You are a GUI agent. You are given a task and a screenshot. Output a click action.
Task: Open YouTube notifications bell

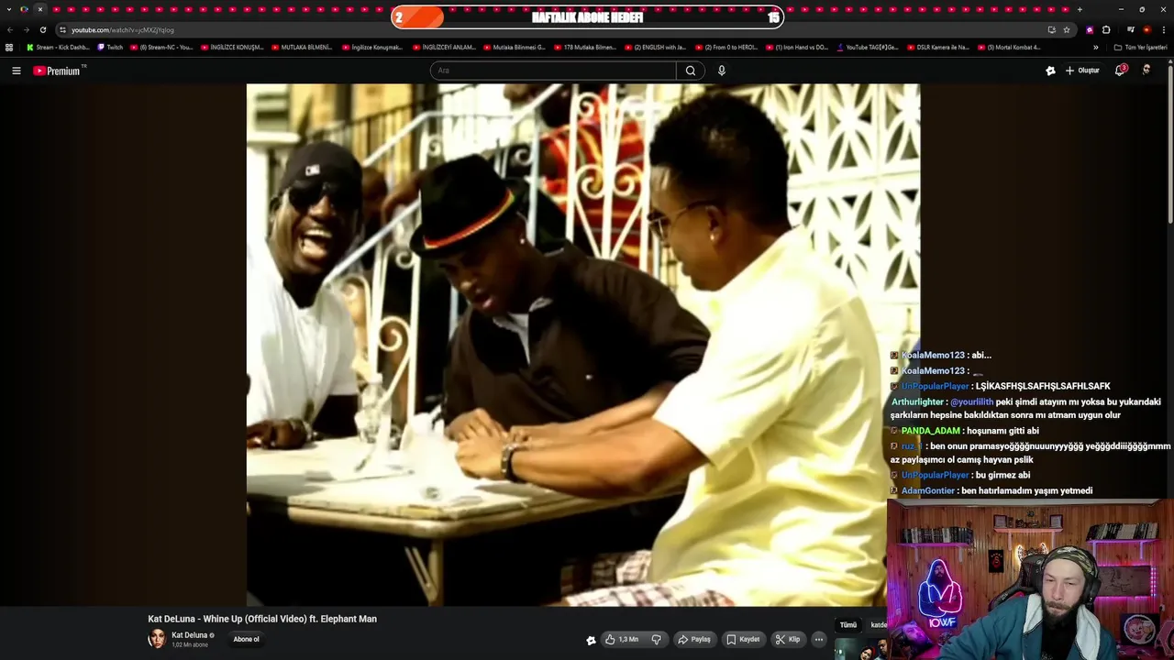(x=1120, y=71)
